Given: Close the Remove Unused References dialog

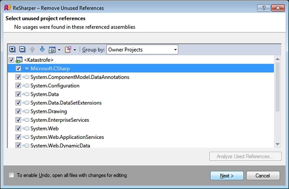Looking at the screenshot, I should 278,8.
